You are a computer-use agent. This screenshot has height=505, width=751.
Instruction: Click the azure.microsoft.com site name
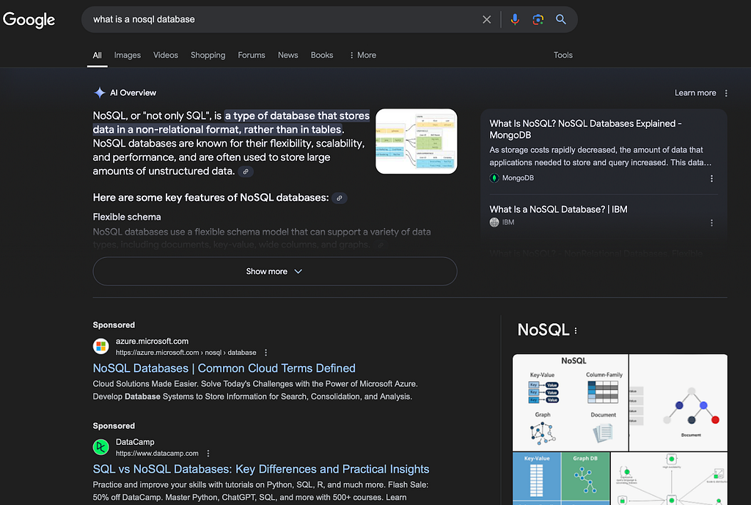[x=152, y=342]
